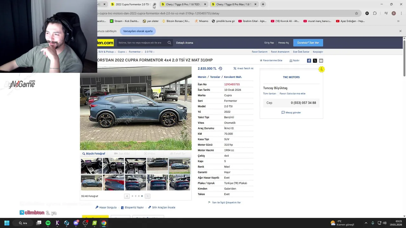
Task: Click Mesaj gönder link
Action: [291, 112]
